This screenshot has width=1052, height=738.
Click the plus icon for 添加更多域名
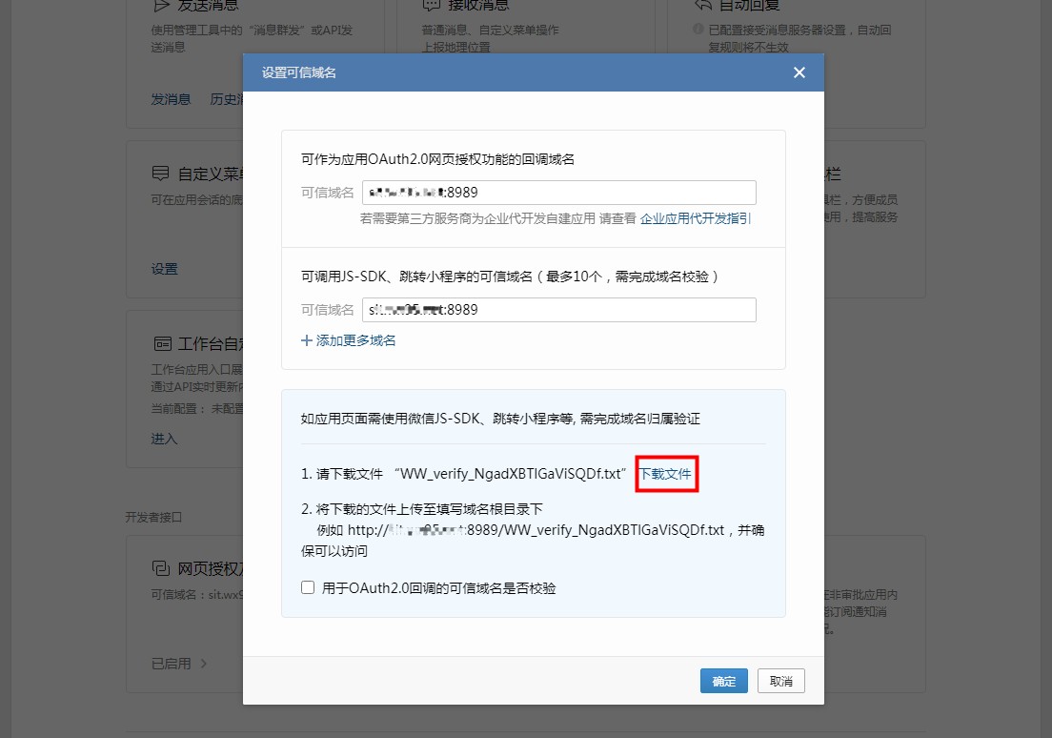(307, 340)
